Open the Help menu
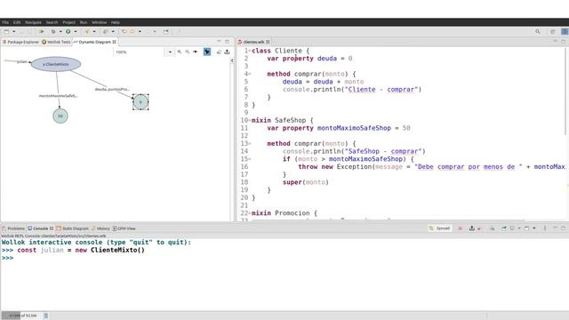 116,22
